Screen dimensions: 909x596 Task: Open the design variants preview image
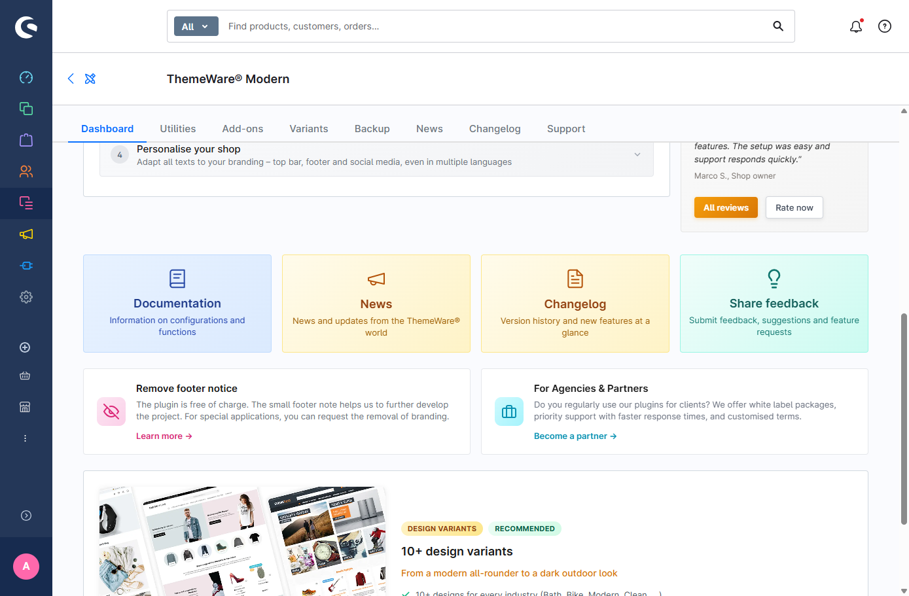pos(242,541)
